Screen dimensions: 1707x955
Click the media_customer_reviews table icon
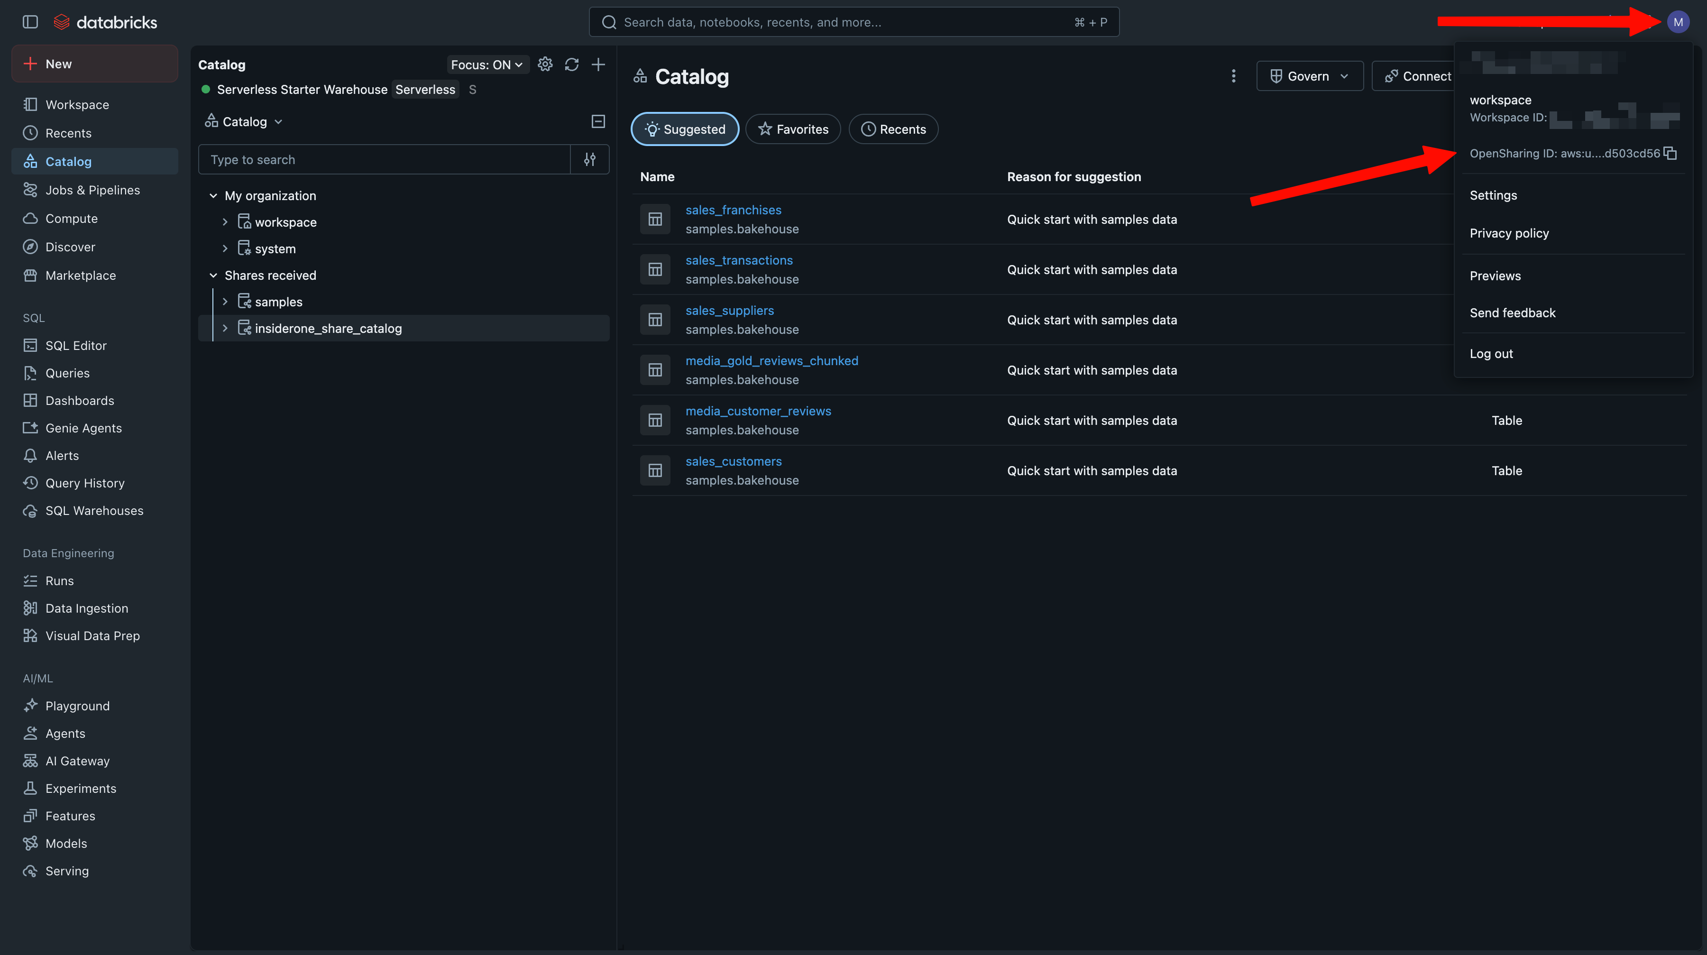[x=655, y=420]
